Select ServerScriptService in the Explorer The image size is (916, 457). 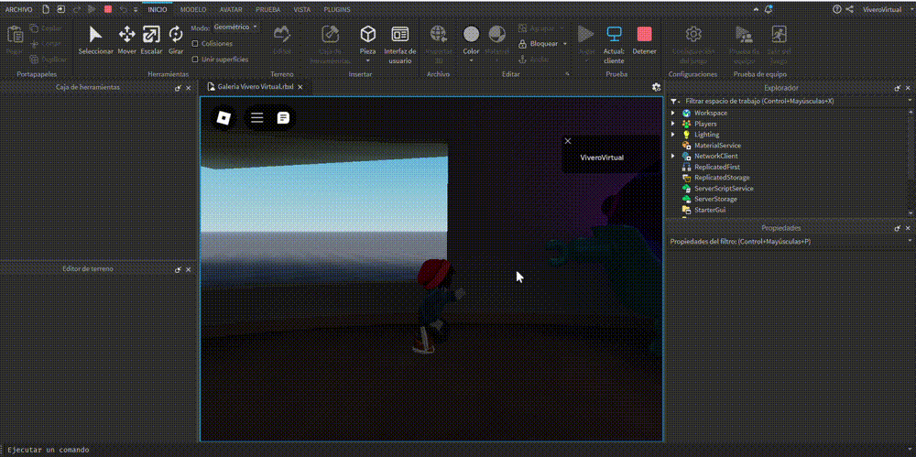tap(723, 188)
